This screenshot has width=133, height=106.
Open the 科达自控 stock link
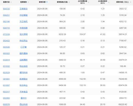[23, 66]
